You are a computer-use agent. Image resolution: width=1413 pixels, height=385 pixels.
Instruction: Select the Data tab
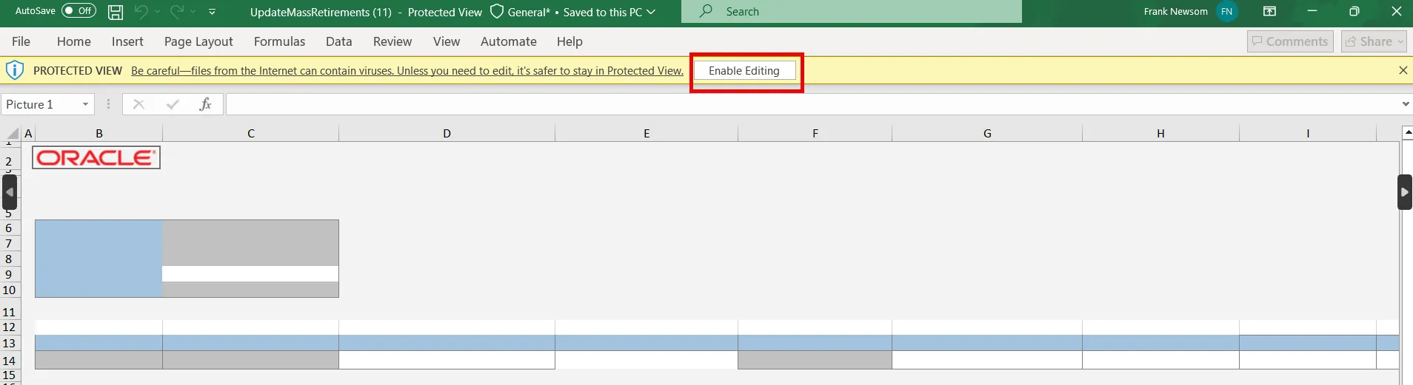[339, 41]
